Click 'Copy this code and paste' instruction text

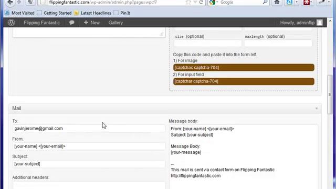click(215, 55)
